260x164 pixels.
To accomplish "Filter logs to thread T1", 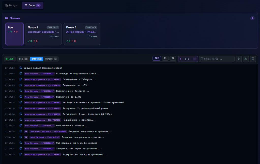I will (165, 58).
